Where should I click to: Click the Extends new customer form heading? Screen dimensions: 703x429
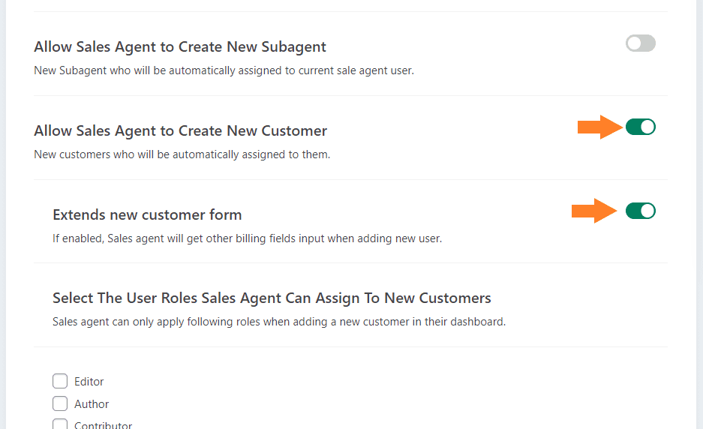pos(147,214)
